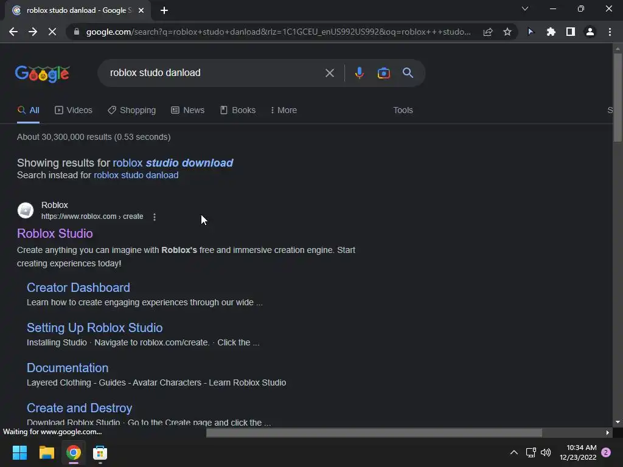Image resolution: width=623 pixels, height=467 pixels.
Task: Open File Explorer from taskbar
Action: [x=46, y=452]
